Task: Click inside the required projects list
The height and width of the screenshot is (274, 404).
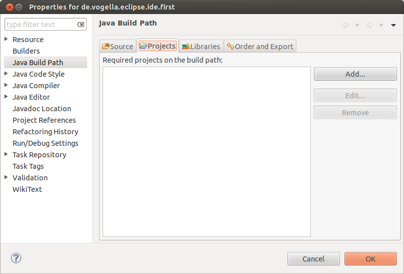Action: tap(207, 152)
